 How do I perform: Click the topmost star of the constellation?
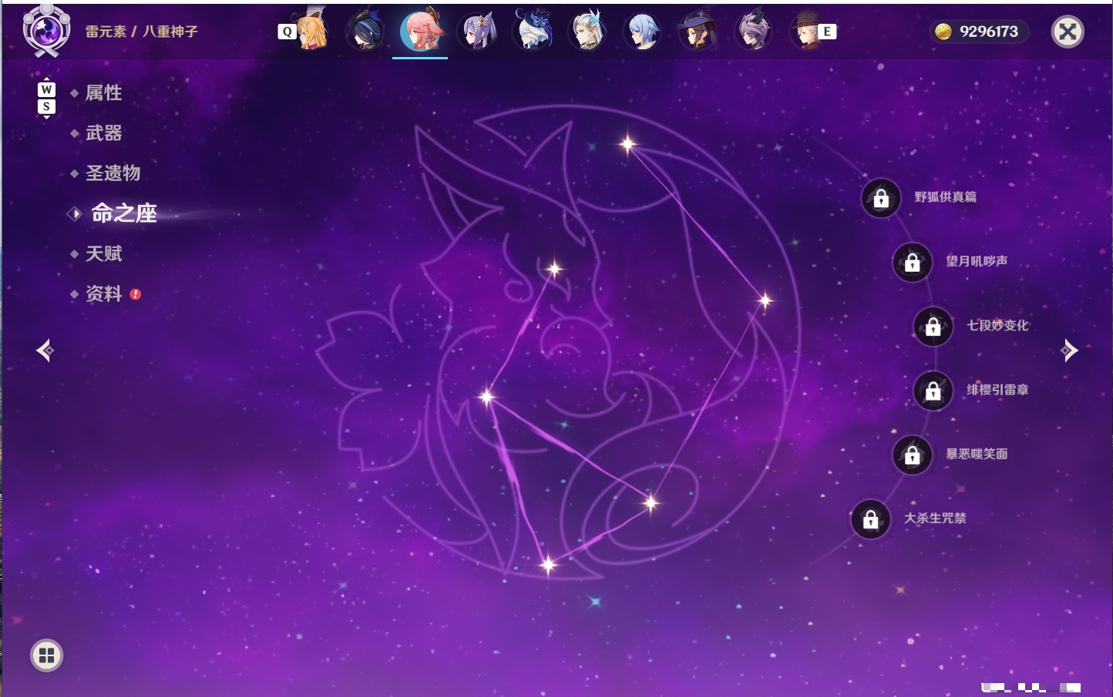628,143
